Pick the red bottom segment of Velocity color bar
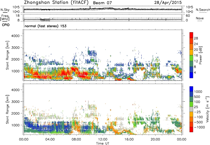The height and width of the screenshot is (145, 210). (x=191, y=129)
